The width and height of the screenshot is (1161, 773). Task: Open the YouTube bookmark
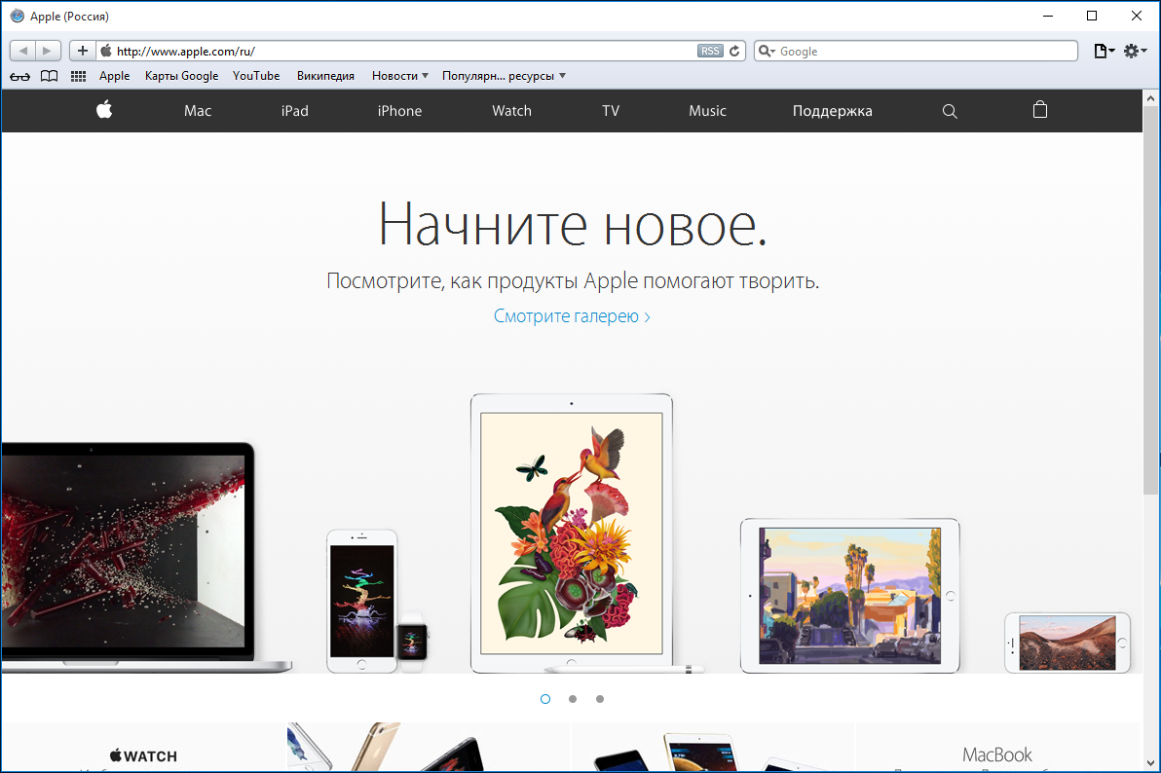pyautogui.click(x=256, y=76)
